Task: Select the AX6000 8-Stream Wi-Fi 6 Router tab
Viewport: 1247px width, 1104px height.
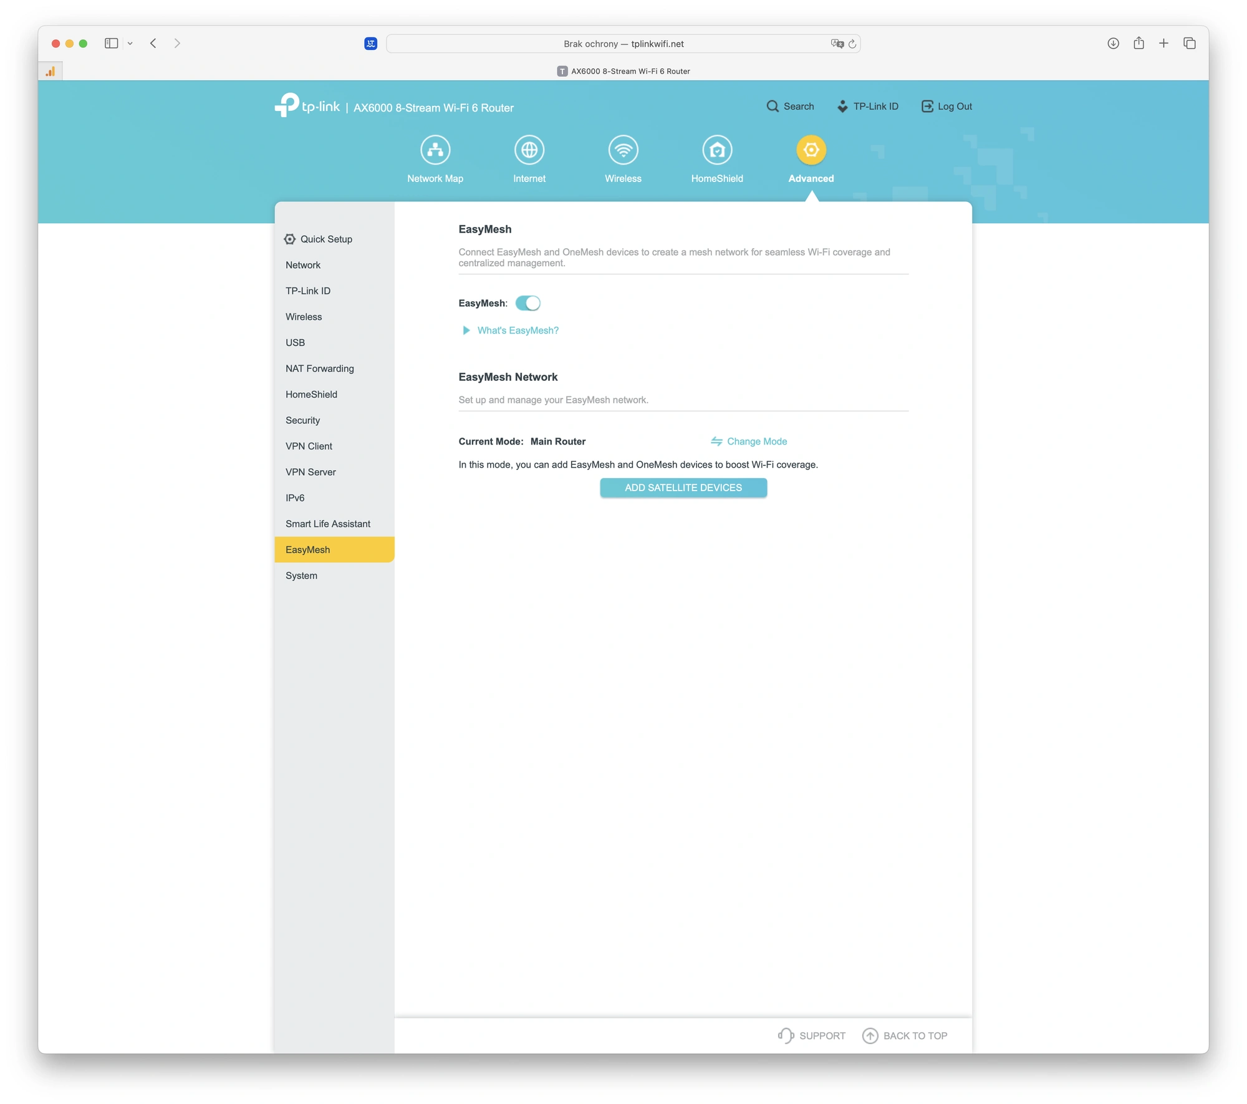Action: [623, 71]
